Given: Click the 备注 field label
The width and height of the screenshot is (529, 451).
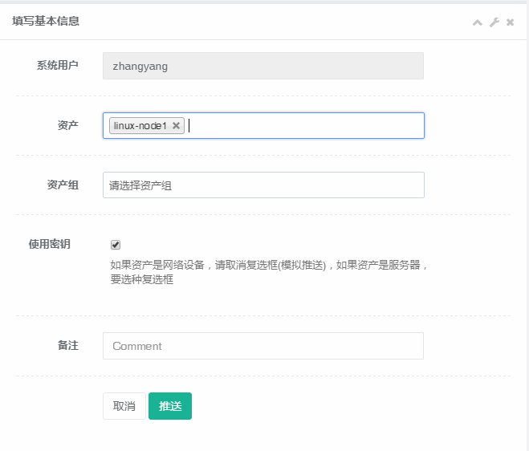Looking at the screenshot, I should click(x=67, y=345).
